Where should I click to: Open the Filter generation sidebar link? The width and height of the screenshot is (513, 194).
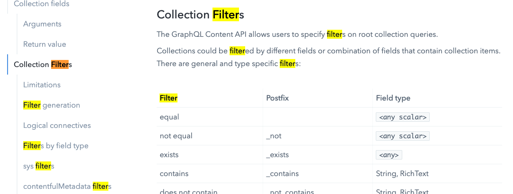(x=52, y=105)
